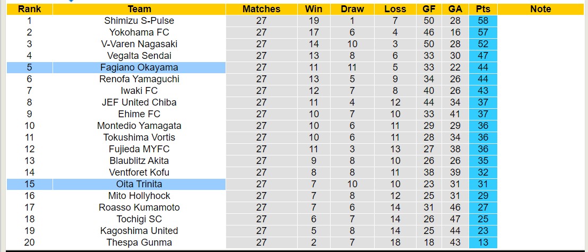
Task: Click the highlighted rank 15 cell
Action: coord(29,184)
